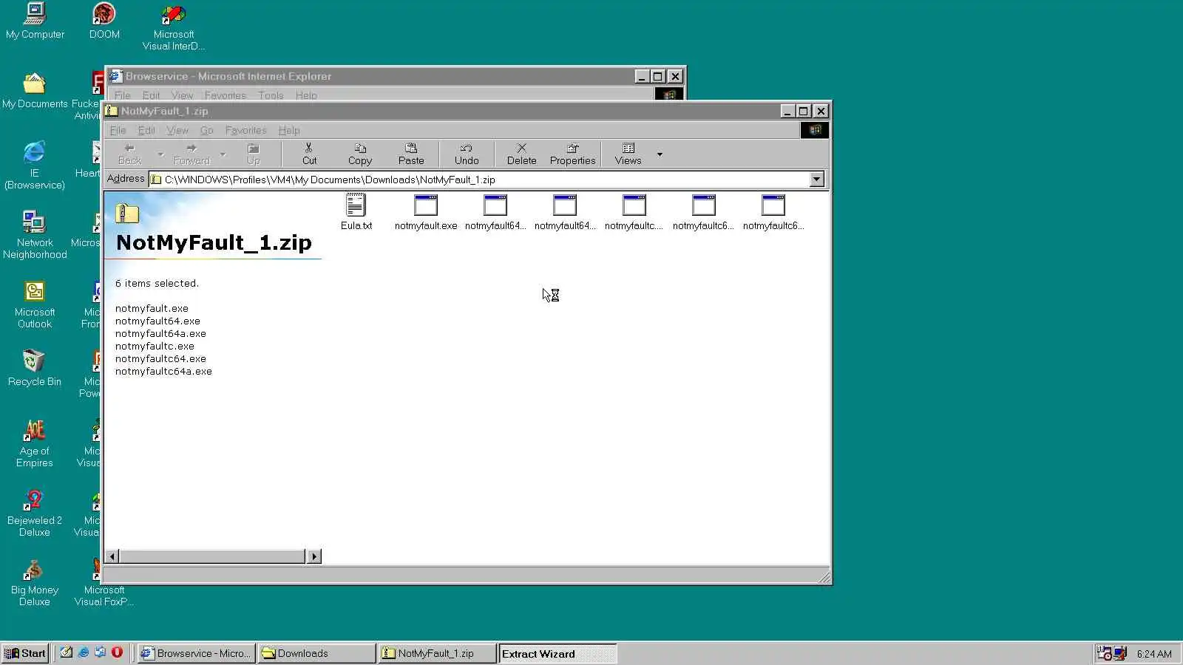Click the zip folder icon in title bar

point(112,111)
